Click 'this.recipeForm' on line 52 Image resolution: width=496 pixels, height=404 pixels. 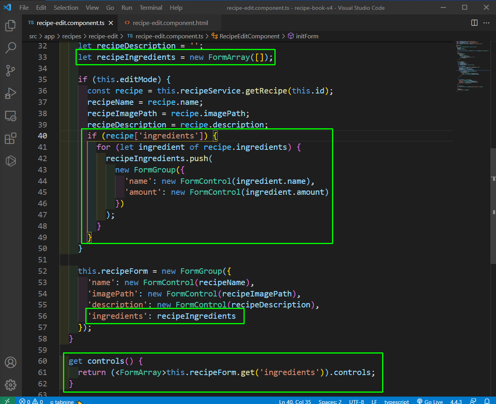tap(113, 271)
